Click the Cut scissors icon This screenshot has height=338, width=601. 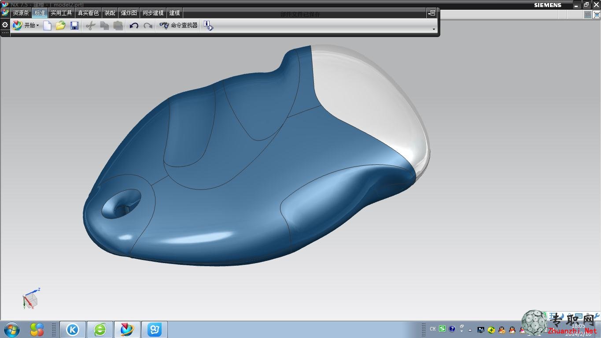tap(91, 26)
